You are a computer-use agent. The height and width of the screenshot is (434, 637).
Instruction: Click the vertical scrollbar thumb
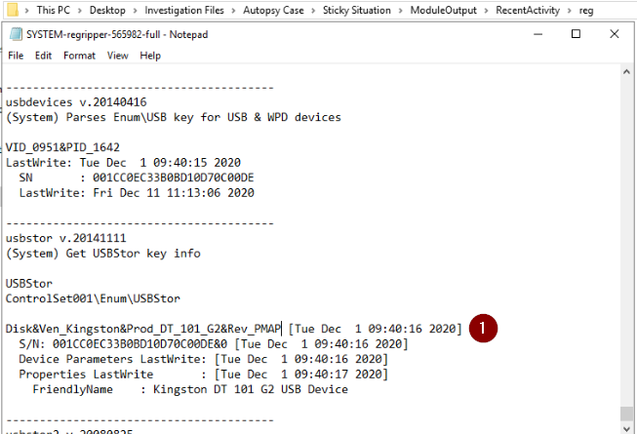point(626,414)
